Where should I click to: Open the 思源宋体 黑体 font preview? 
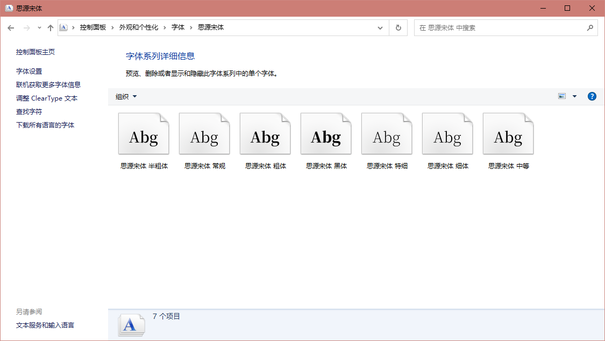[x=326, y=133]
